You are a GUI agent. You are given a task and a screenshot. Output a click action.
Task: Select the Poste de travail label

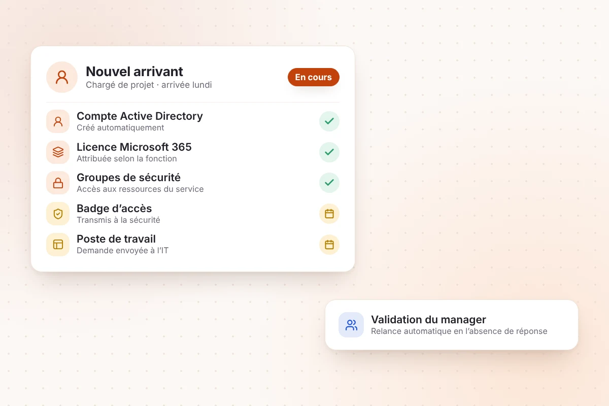(116, 239)
